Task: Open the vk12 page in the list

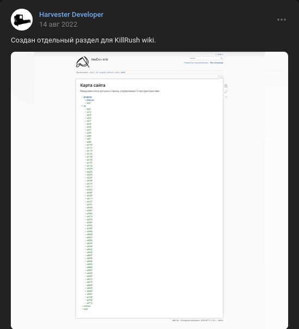Action: (89, 112)
